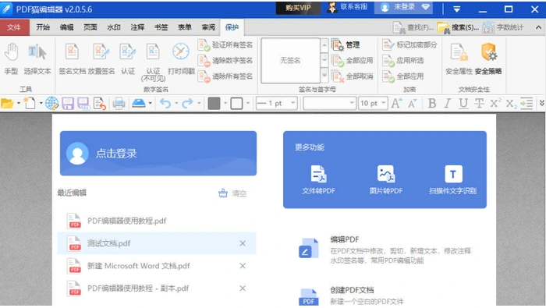Open Security Policies (安全策略)
The width and height of the screenshot is (546, 308).
tap(488, 58)
